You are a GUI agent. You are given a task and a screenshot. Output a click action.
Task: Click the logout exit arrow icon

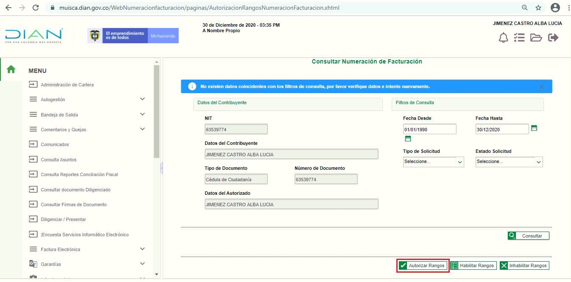(x=553, y=38)
